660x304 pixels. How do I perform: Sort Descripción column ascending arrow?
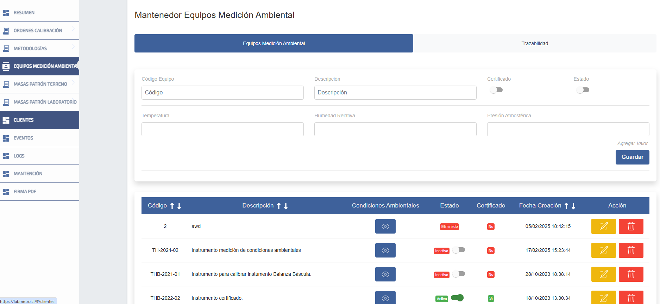tap(279, 206)
